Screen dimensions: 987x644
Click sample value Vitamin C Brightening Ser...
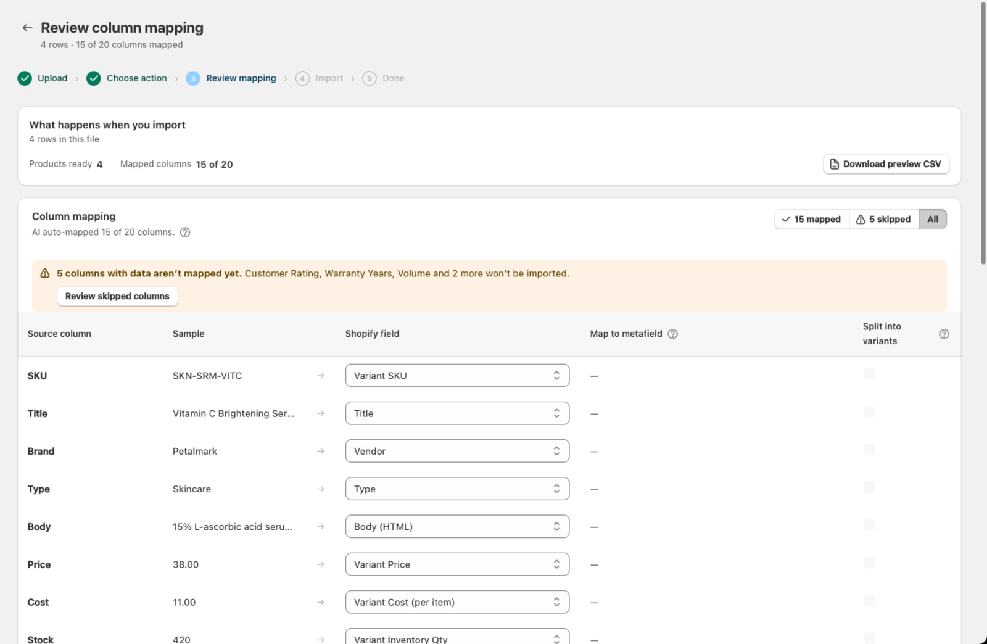(234, 413)
